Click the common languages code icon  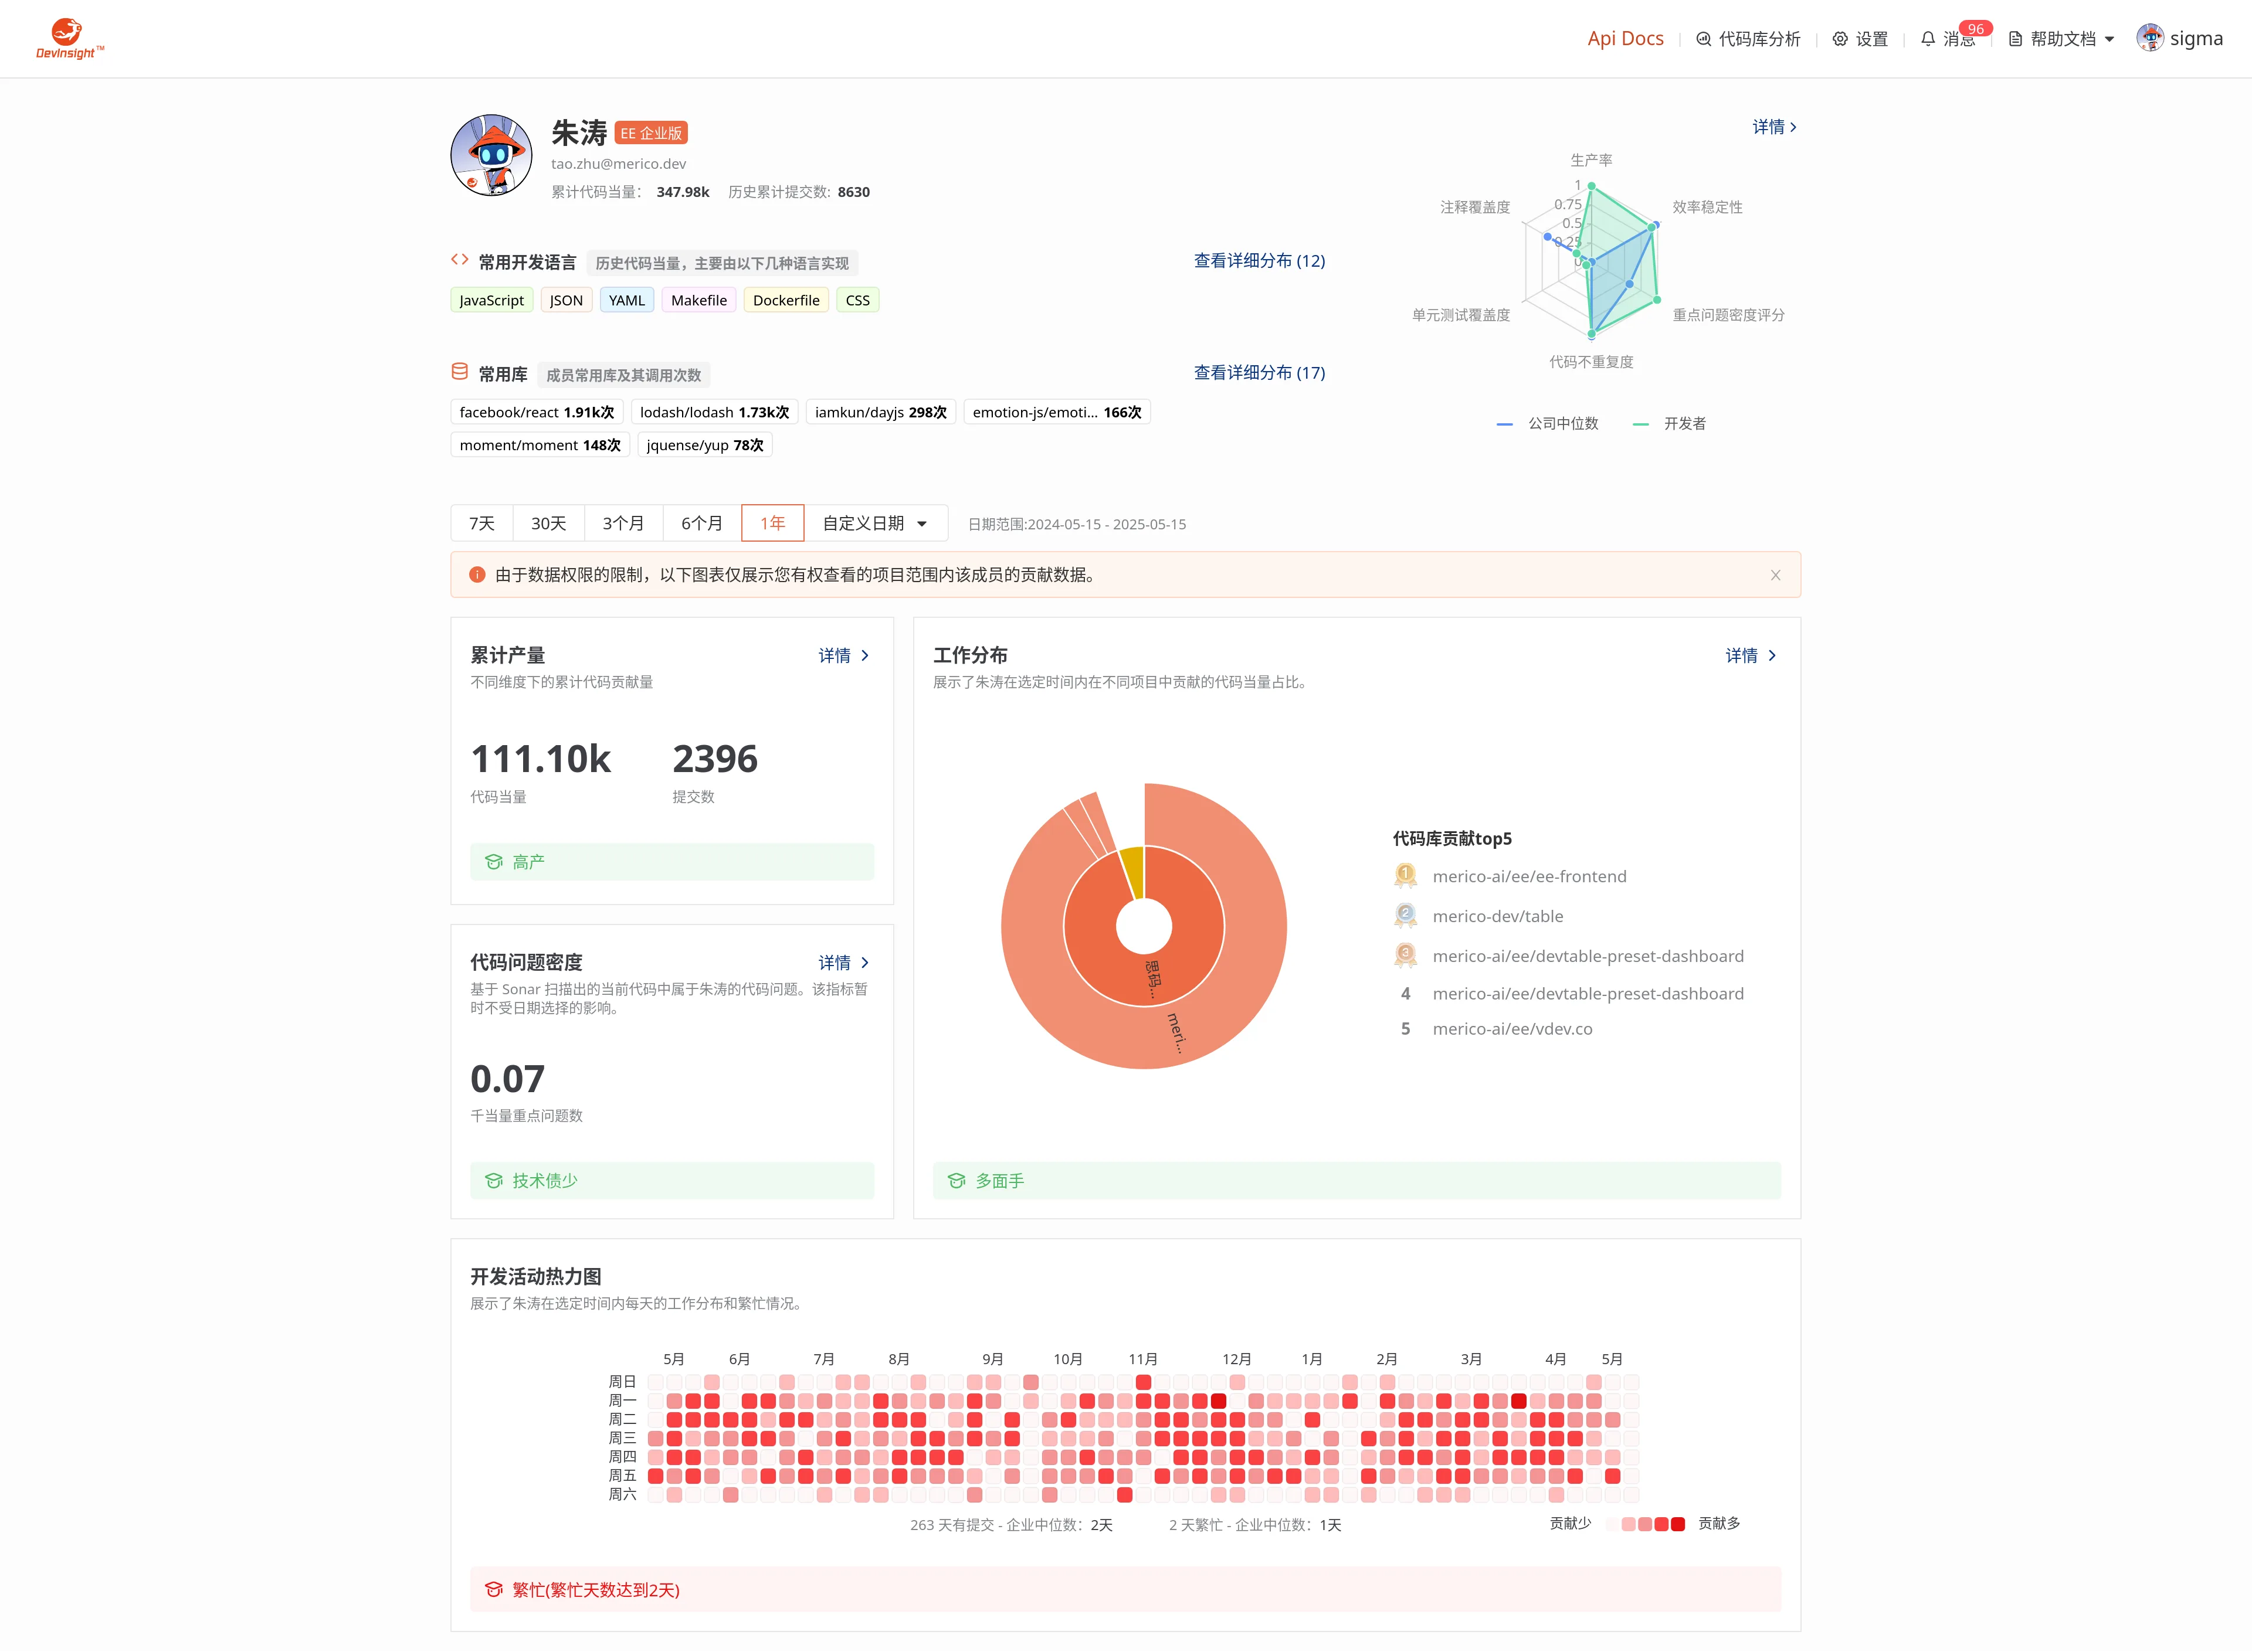[x=459, y=260]
